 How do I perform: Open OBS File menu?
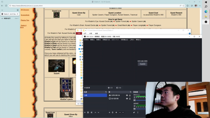click(86, 40)
